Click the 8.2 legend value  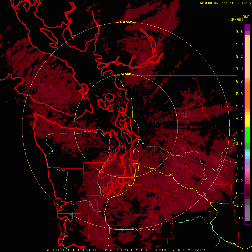point(239,56)
